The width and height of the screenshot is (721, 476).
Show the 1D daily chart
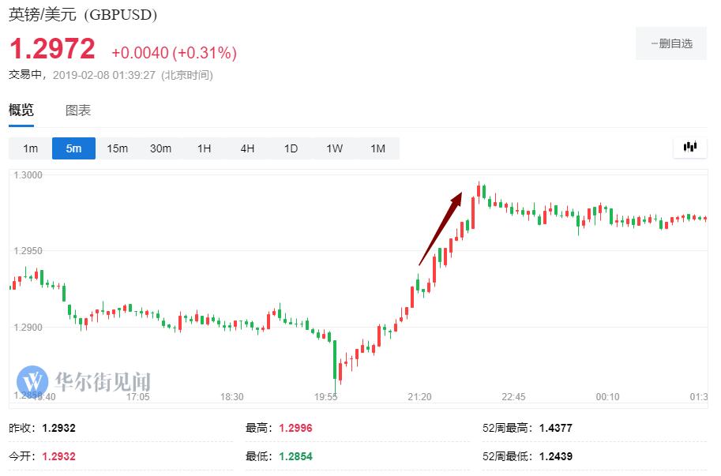point(291,148)
